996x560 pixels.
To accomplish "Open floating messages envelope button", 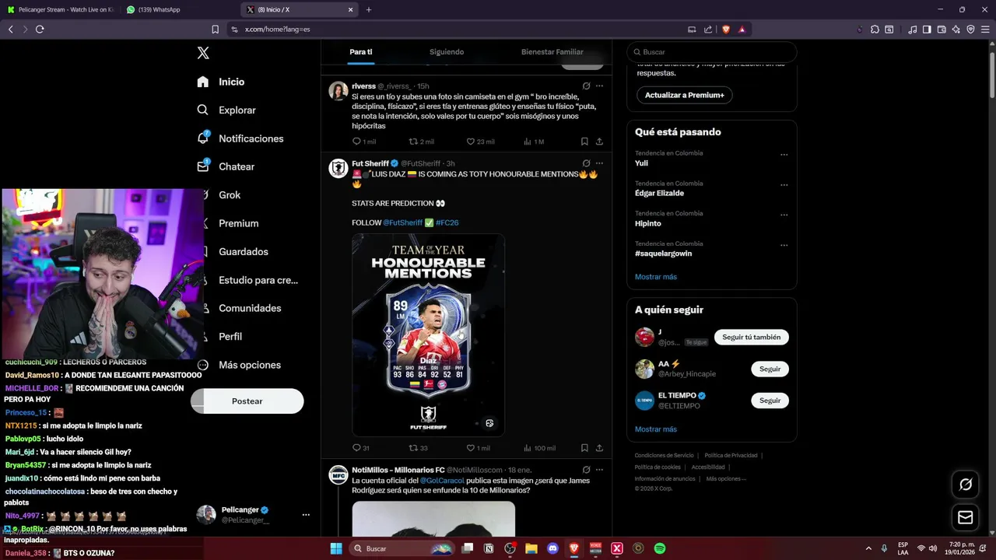I will point(966,517).
